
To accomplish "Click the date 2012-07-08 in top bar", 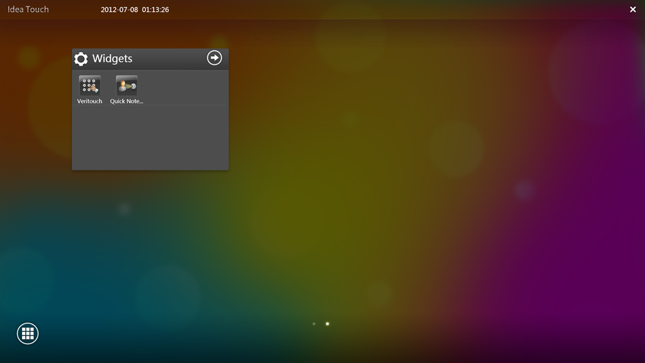I will coord(119,10).
